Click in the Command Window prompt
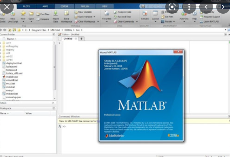The width and height of the screenshot is (230, 157). 79,126
